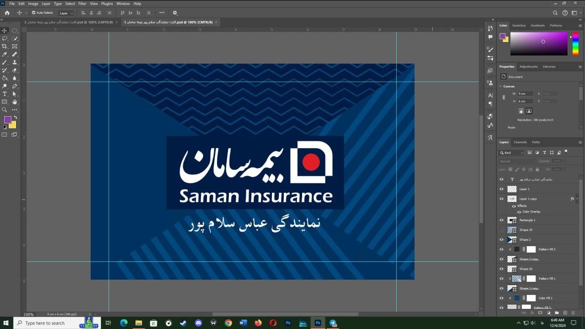Click the purple foreground color swatch

click(7, 120)
